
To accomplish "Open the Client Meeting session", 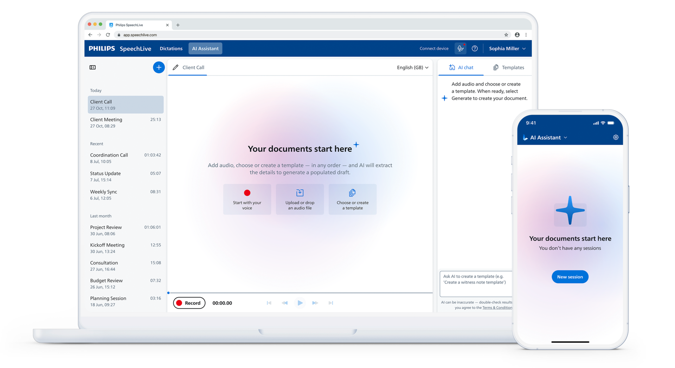I will click(x=126, y=123).
